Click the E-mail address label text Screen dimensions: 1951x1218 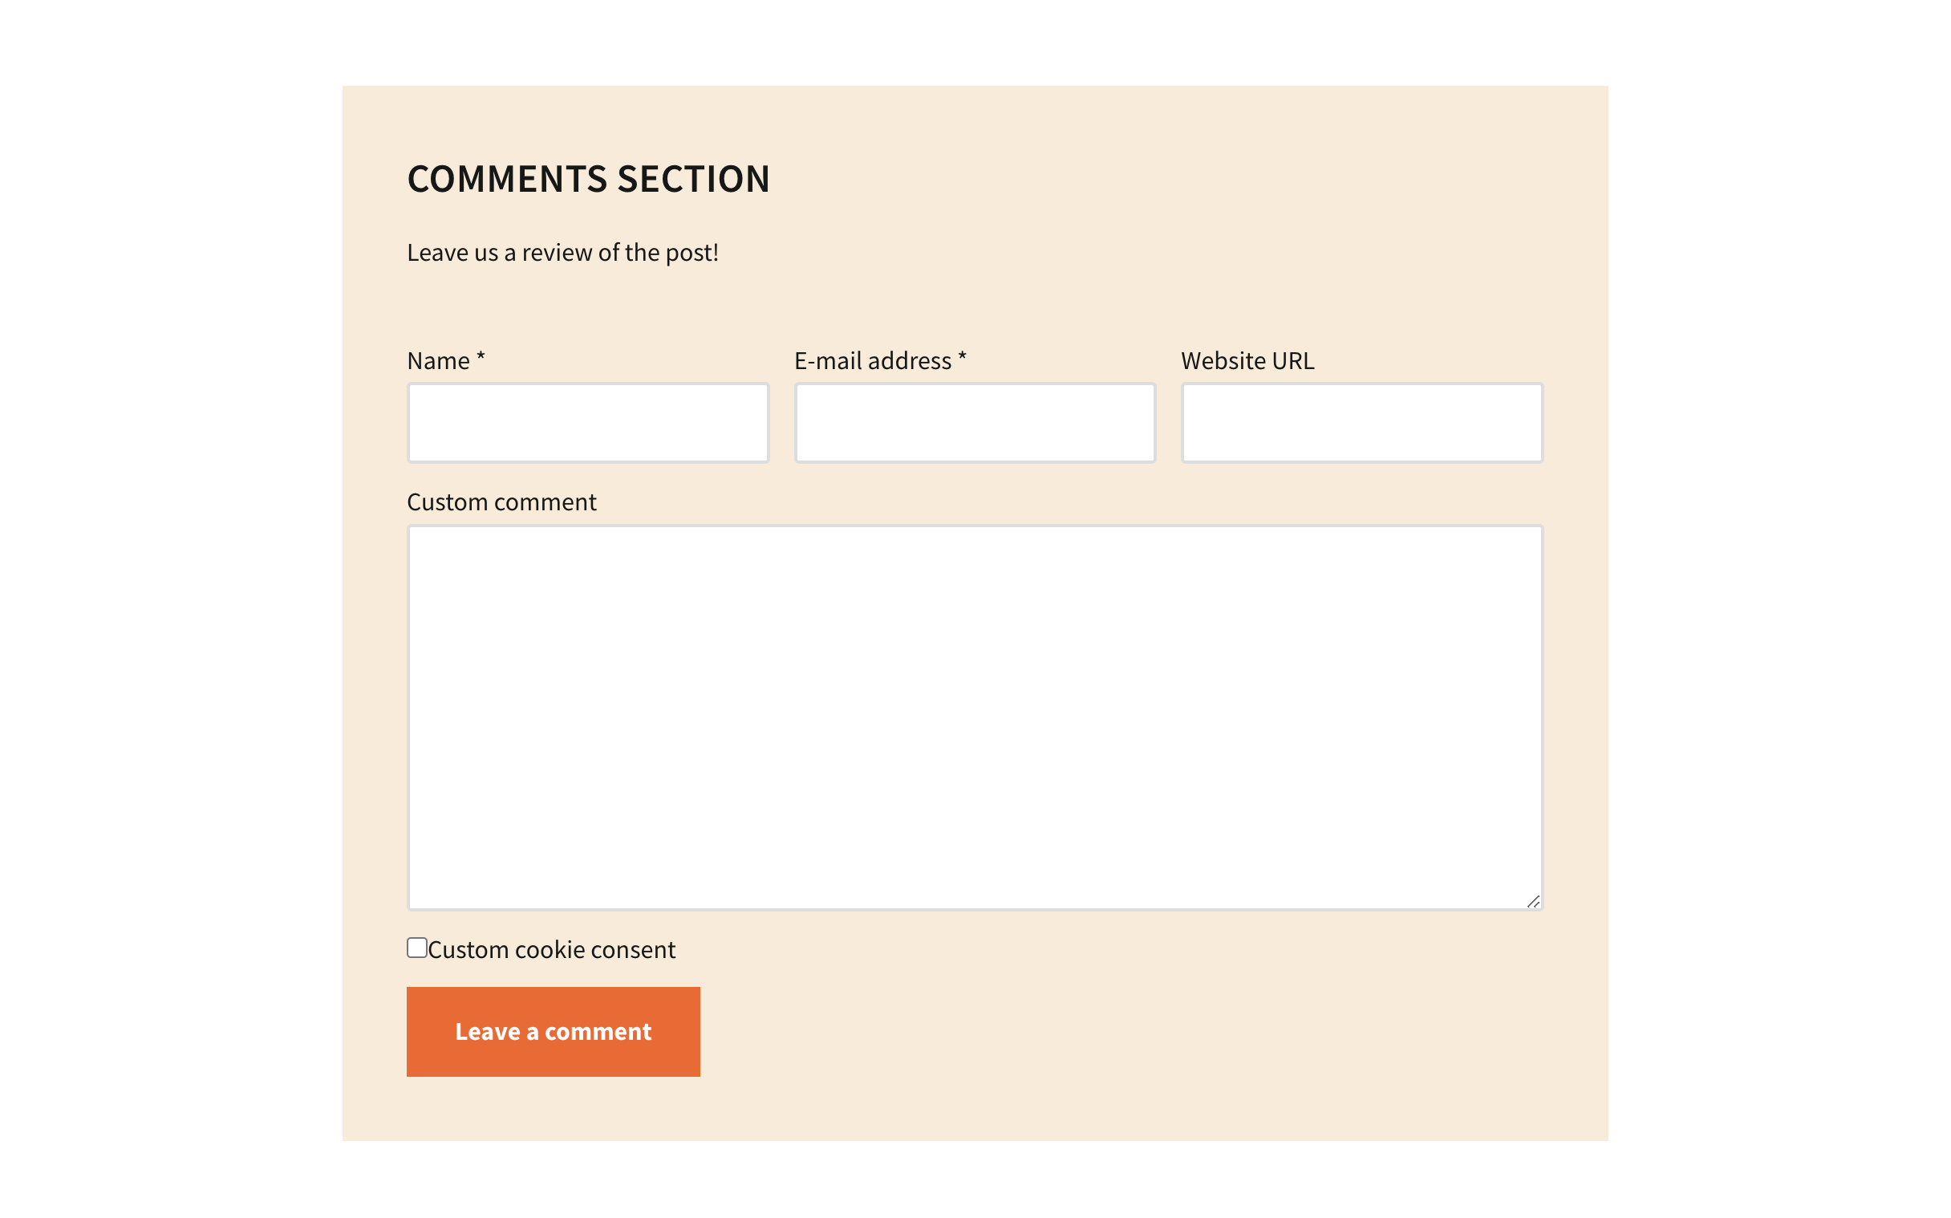[x=872, y=361]
